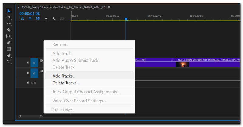Select the Track Select Forward tool
Viewport: 243px width, 127px height.
pos(9,17)
